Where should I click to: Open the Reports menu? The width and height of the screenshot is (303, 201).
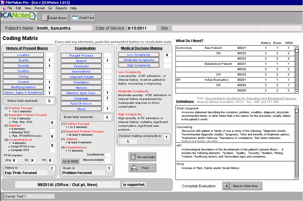(x=61, y=8)
